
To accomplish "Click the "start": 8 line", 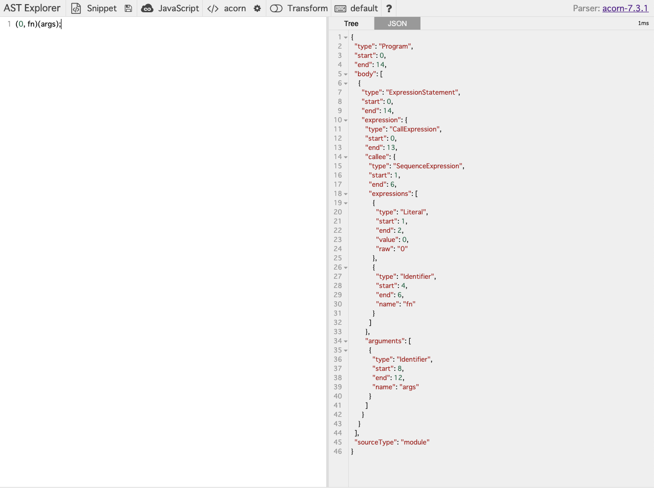I will point(388,368).
